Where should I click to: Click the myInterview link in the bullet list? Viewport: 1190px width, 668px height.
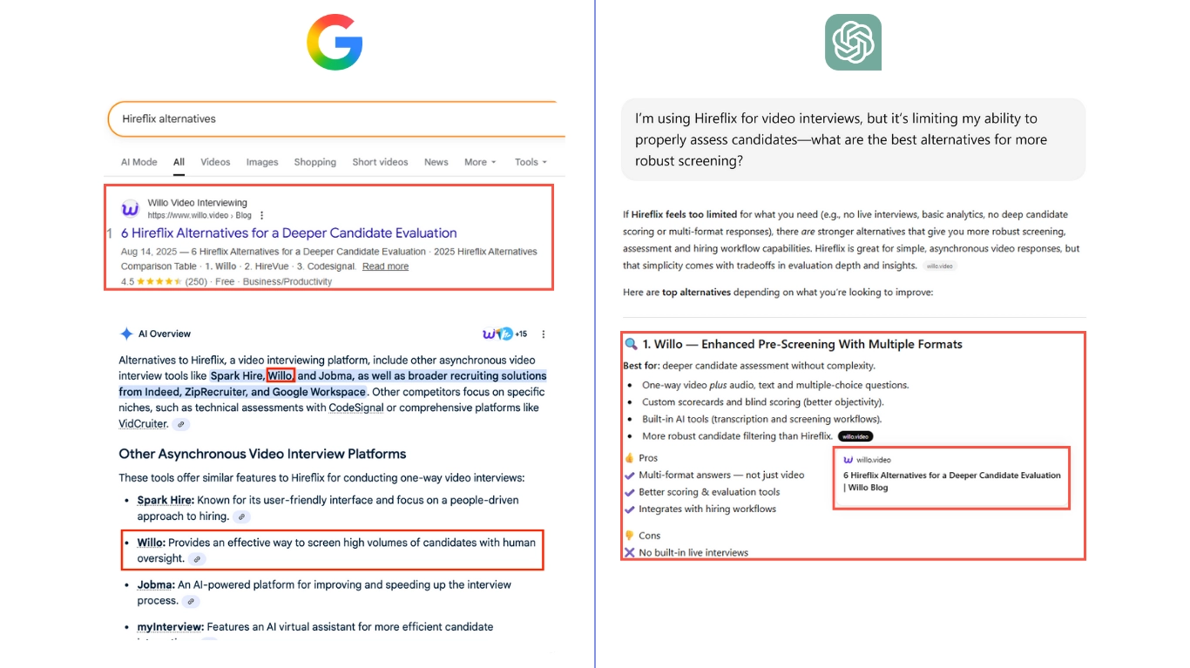click(171, 627)
